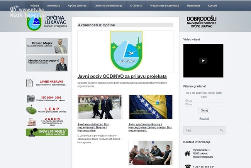Open Javne Nabavke document icon

tap(29, 83)
